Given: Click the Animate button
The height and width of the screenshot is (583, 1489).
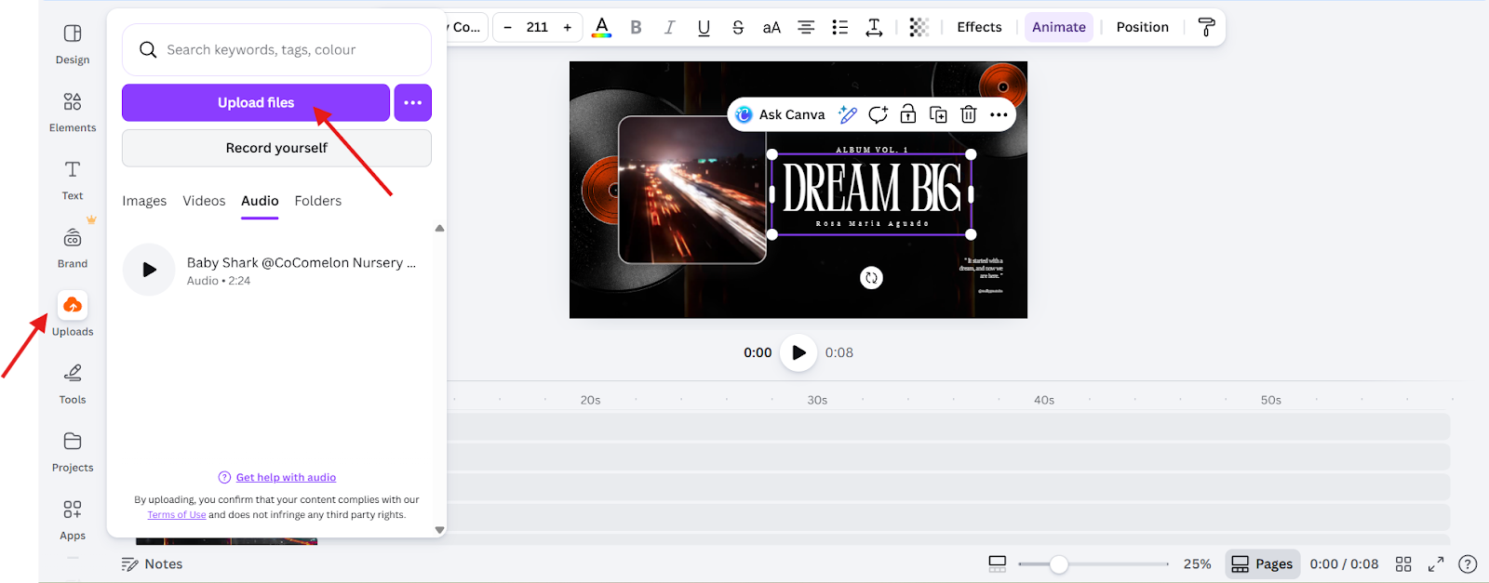Looking at the screenshot, I should 1059,27.
